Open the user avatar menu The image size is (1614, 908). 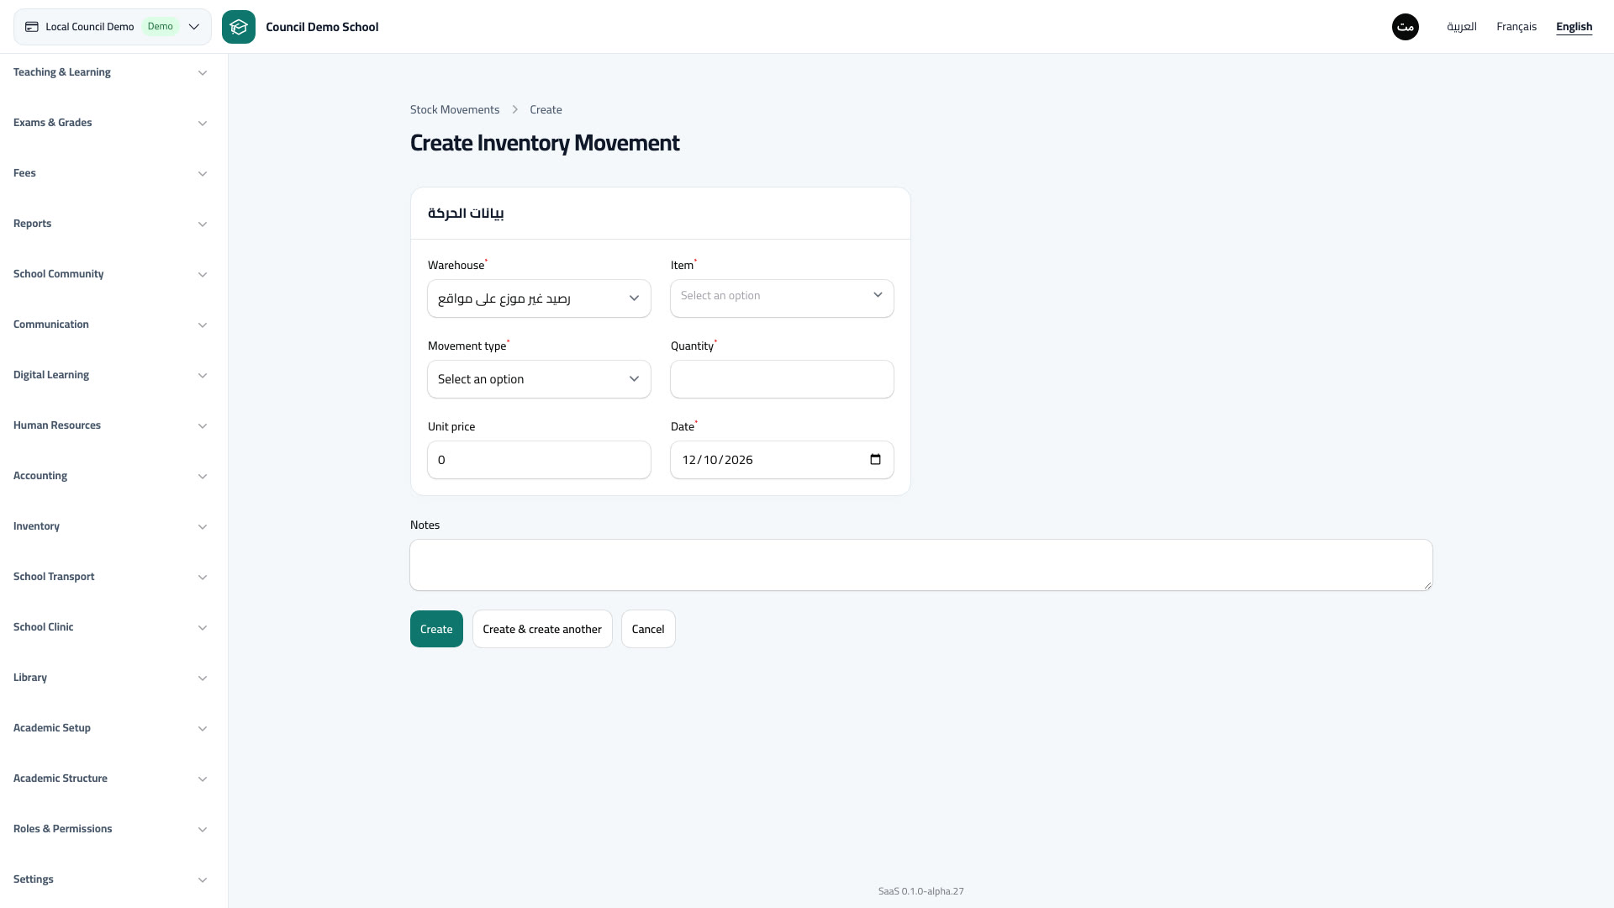pyautogui.click(x=1406, y=27)
